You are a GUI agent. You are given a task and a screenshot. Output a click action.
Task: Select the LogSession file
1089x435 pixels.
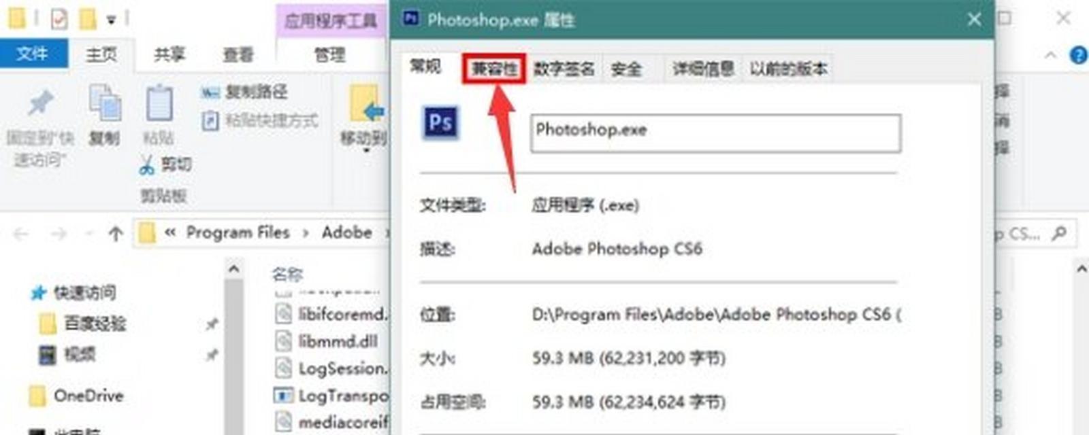coord(331,368)
